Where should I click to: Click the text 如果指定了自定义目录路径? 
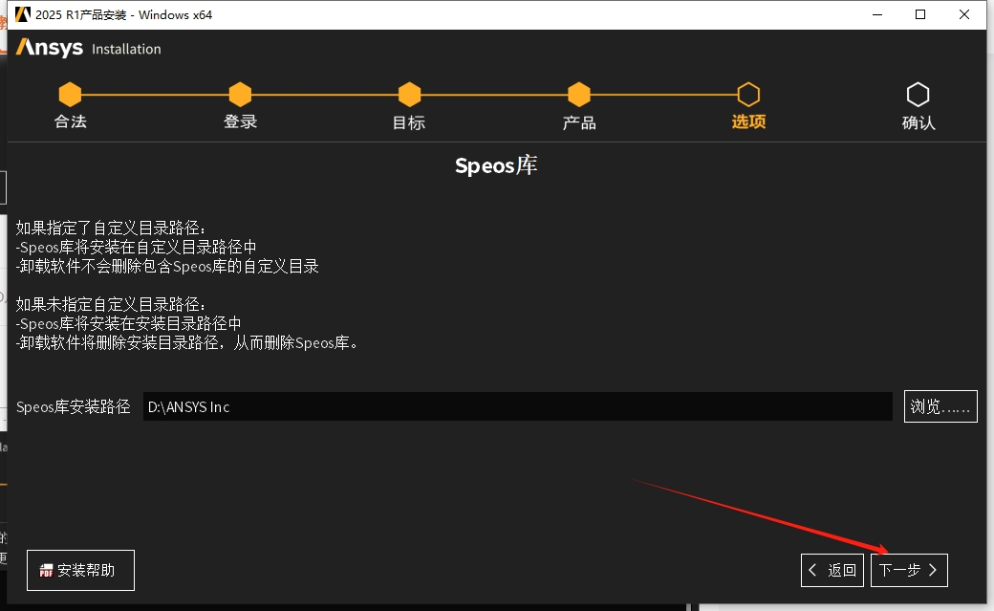coord(111,228)
